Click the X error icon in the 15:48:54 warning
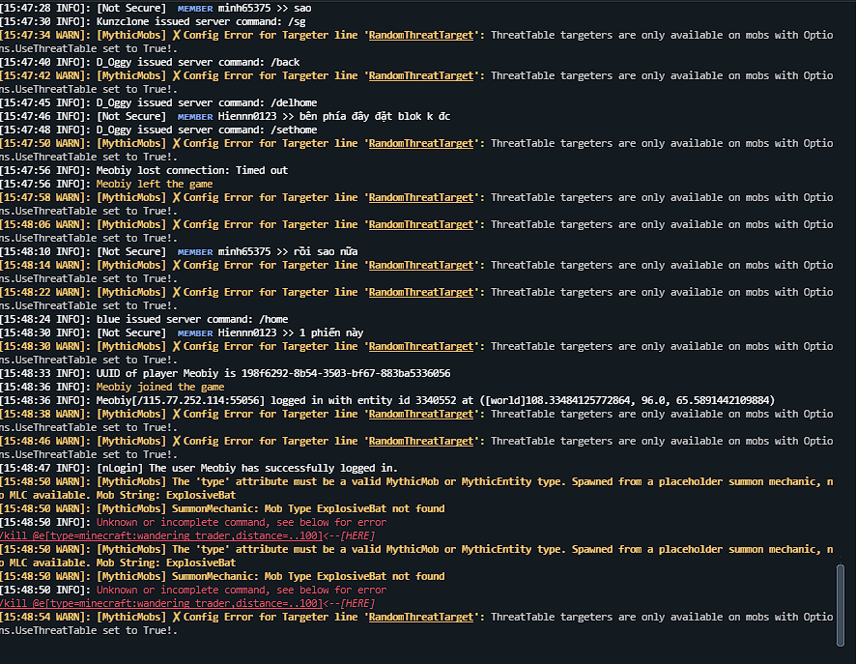 pyautogui.click(x=177, y=617)
